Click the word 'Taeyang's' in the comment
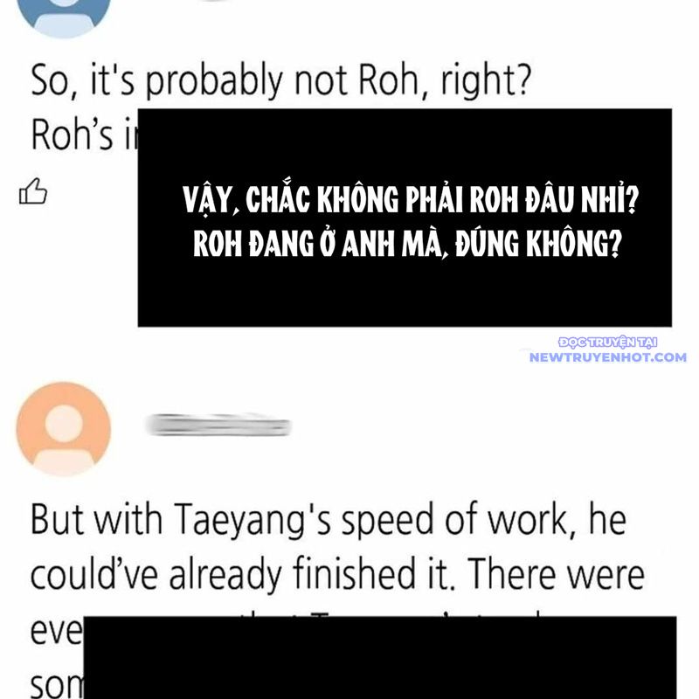Screen dimensions: 699x699 point(252,521)
